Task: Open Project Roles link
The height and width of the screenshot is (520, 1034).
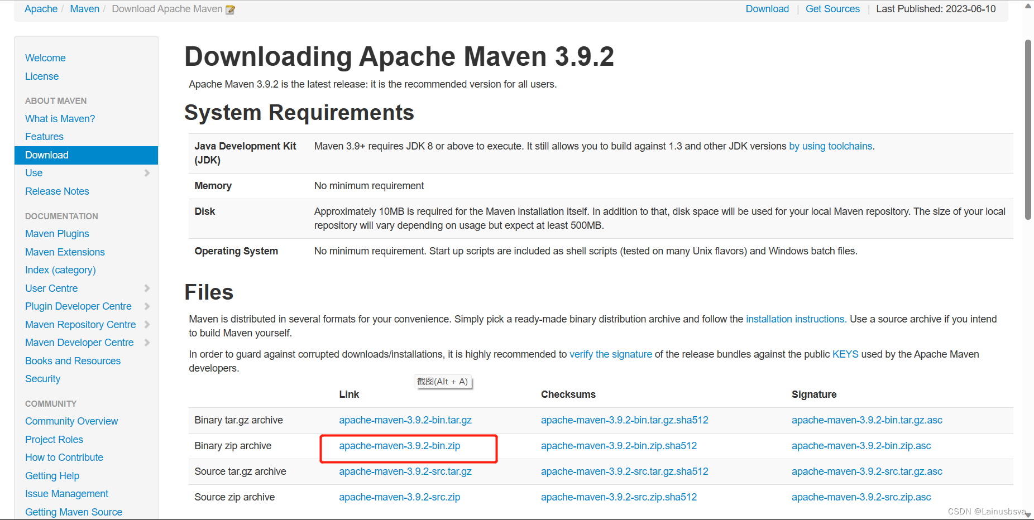Action: (x=54, y=440)
